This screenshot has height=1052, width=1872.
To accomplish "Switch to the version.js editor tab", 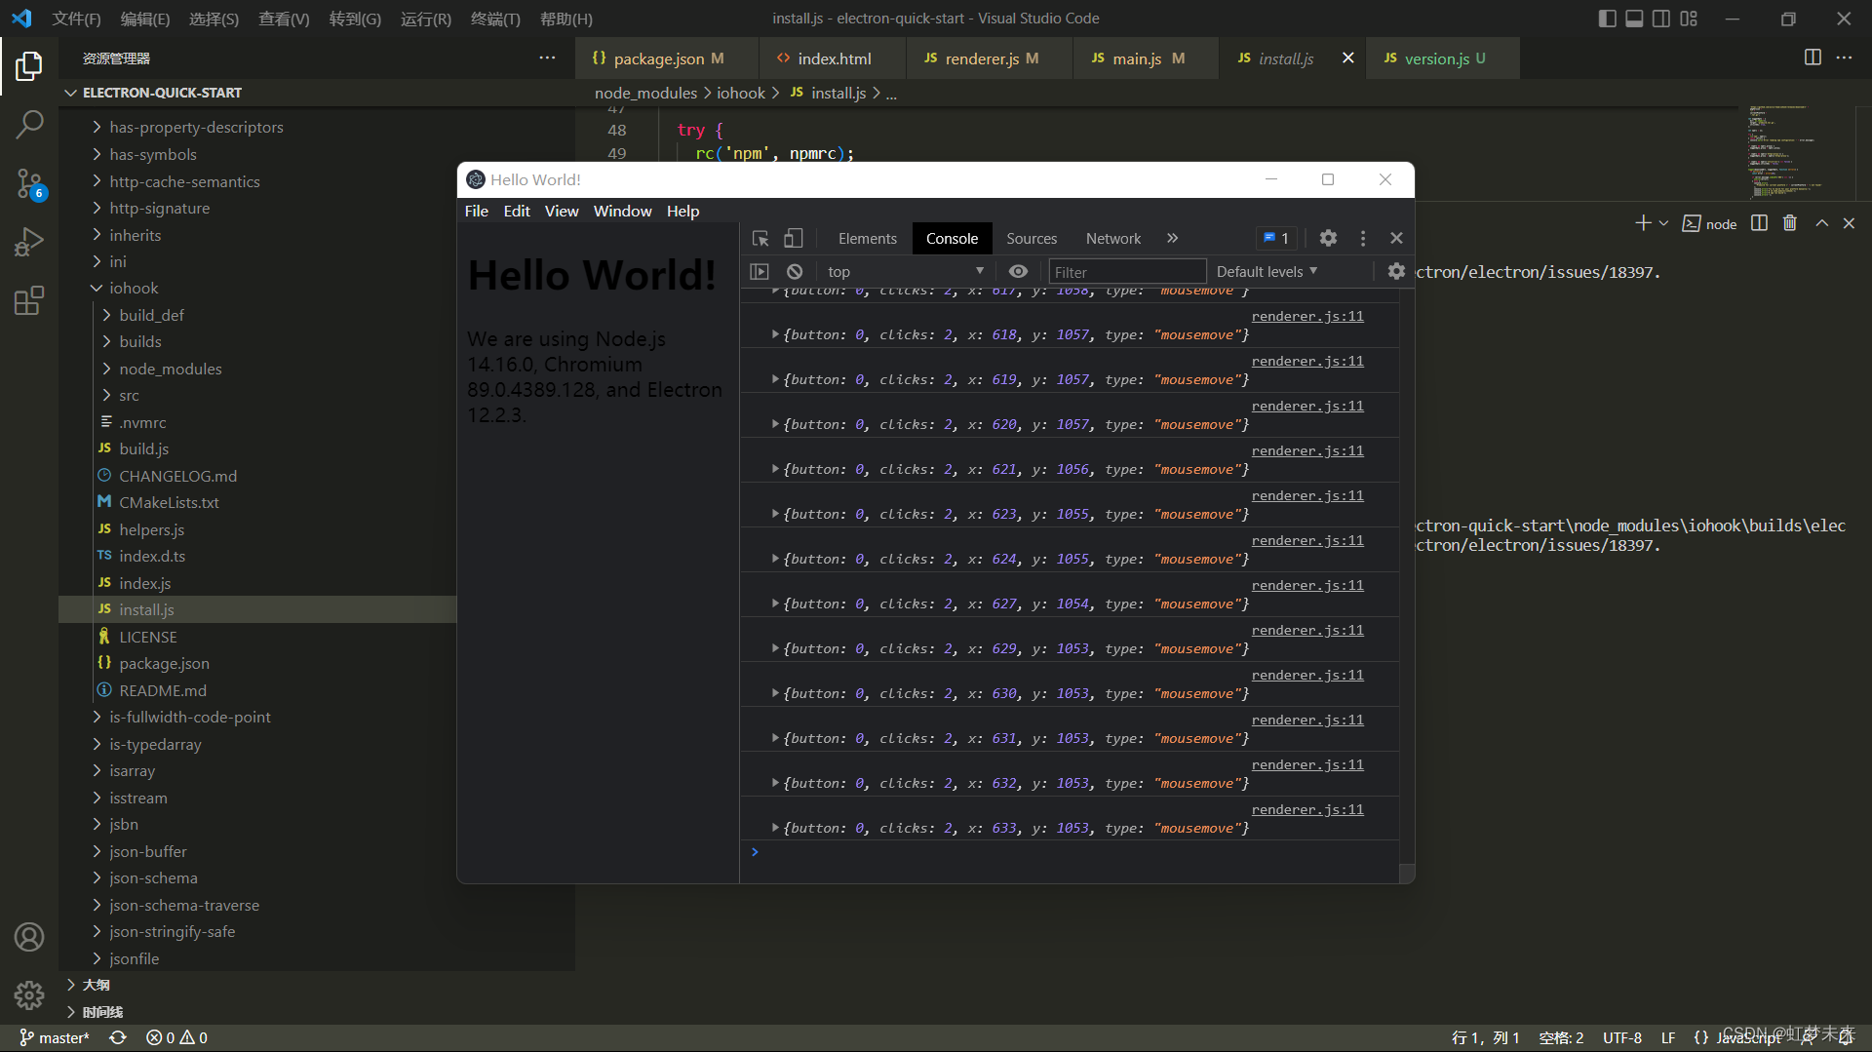I will tap(1442, 58).
